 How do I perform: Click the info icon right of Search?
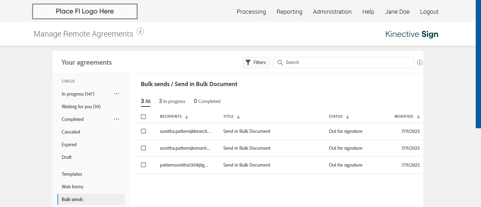coord(419,63)
